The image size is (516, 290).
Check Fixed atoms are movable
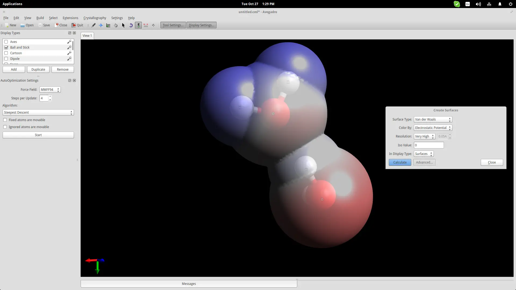5,120
